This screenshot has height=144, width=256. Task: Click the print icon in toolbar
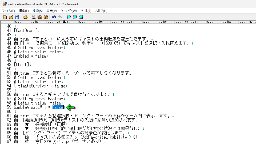(x=25, y=17)
